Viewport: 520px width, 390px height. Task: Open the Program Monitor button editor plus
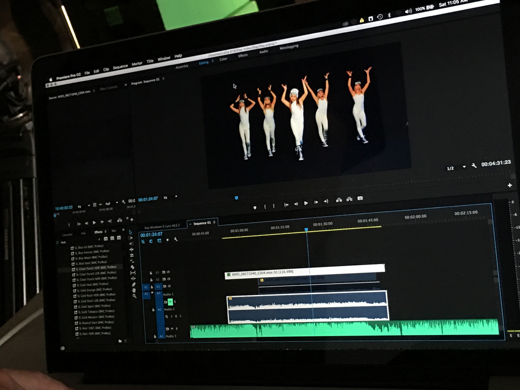point(510,186)
